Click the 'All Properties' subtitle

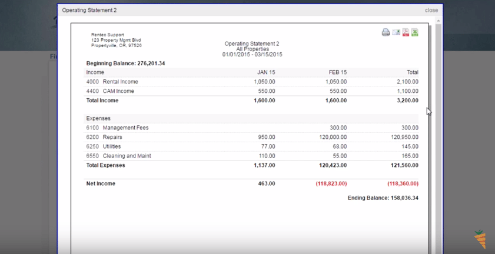click(253, 49)
